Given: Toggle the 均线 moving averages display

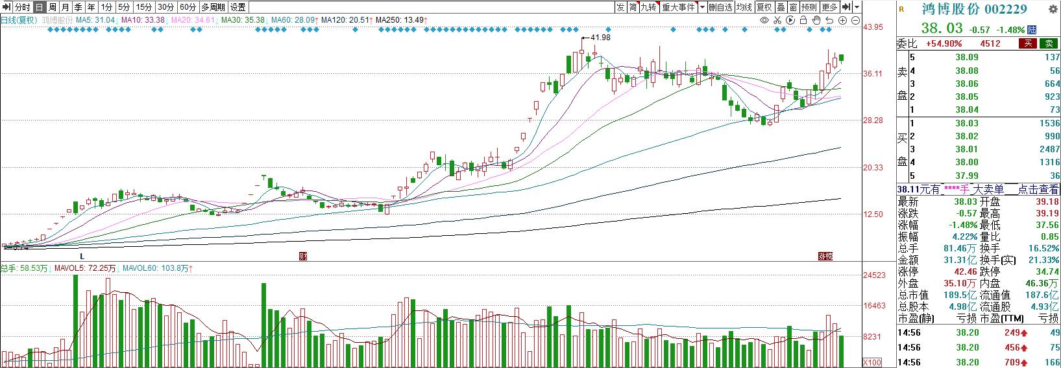Looking at the screenshot, I should point(744,7).
